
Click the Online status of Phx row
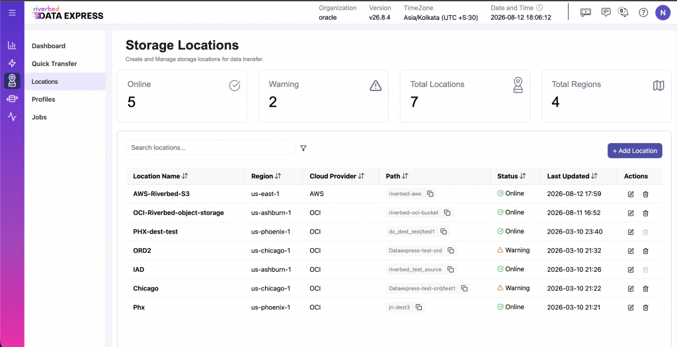[x=511, y=307]
